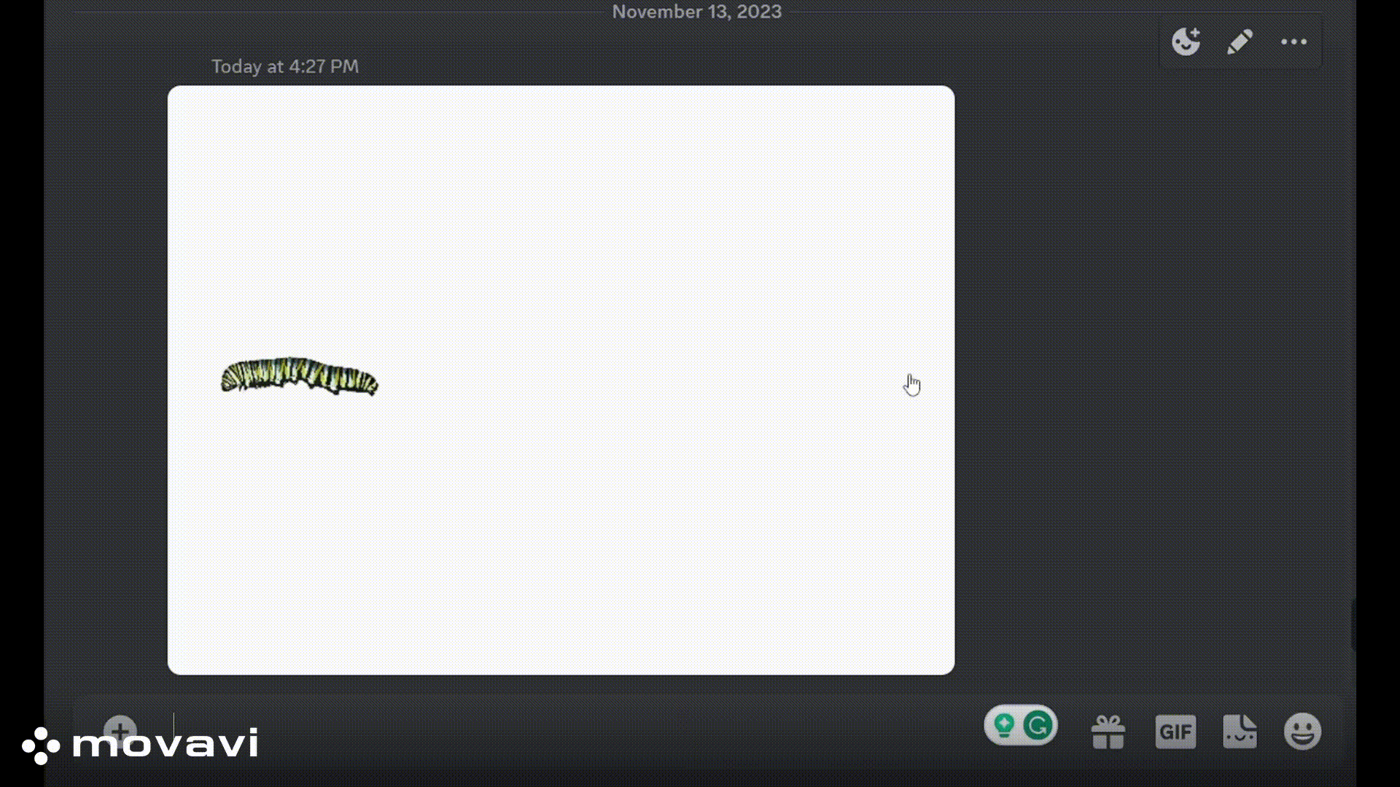Open the caterpillar GIF message
This screenshot has height=787, width=1400.
(x=560, y=379)
